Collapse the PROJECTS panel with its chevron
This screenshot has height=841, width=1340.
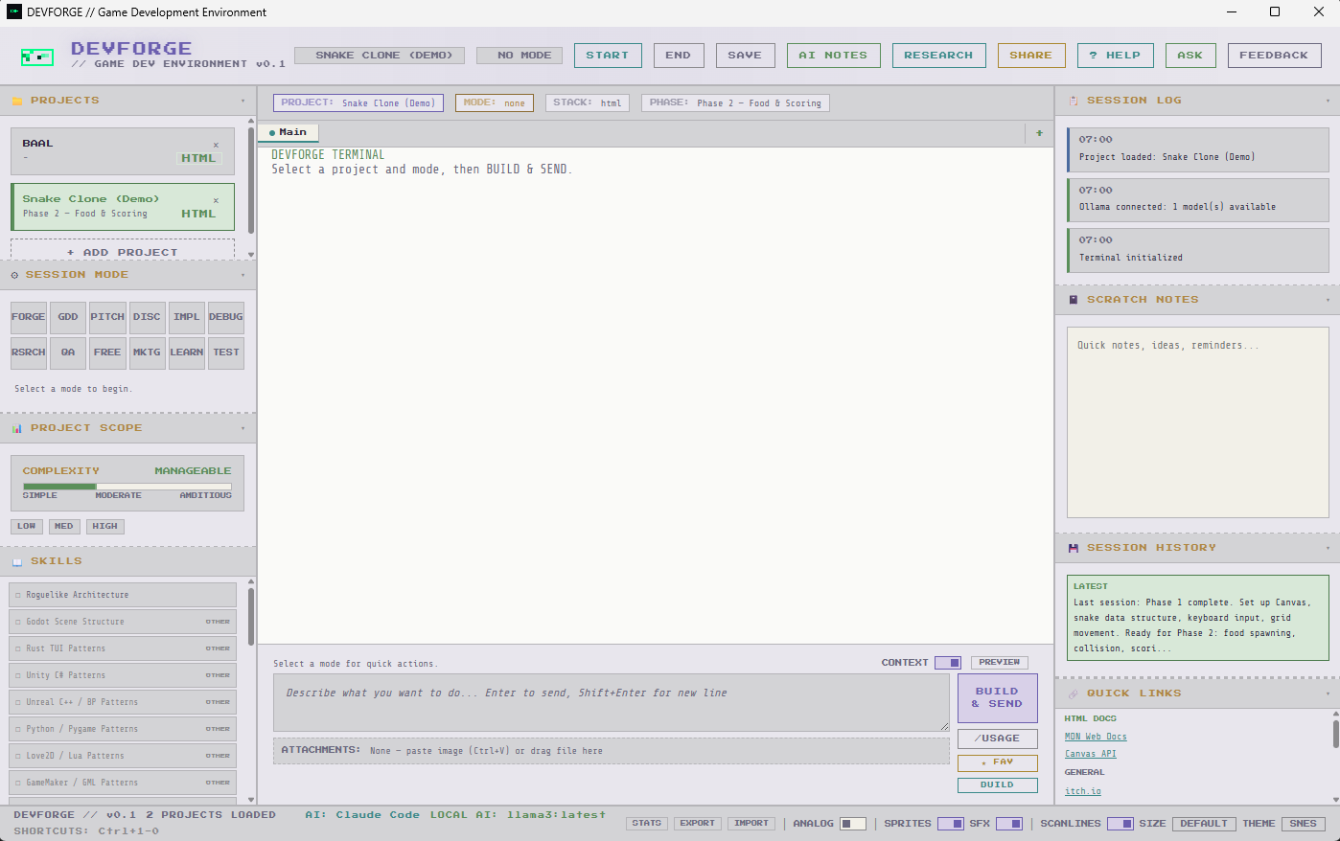[x=243, y=100]
